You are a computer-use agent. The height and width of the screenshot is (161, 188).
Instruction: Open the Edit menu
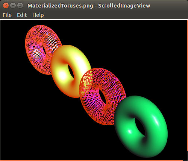tap(22, 15)
